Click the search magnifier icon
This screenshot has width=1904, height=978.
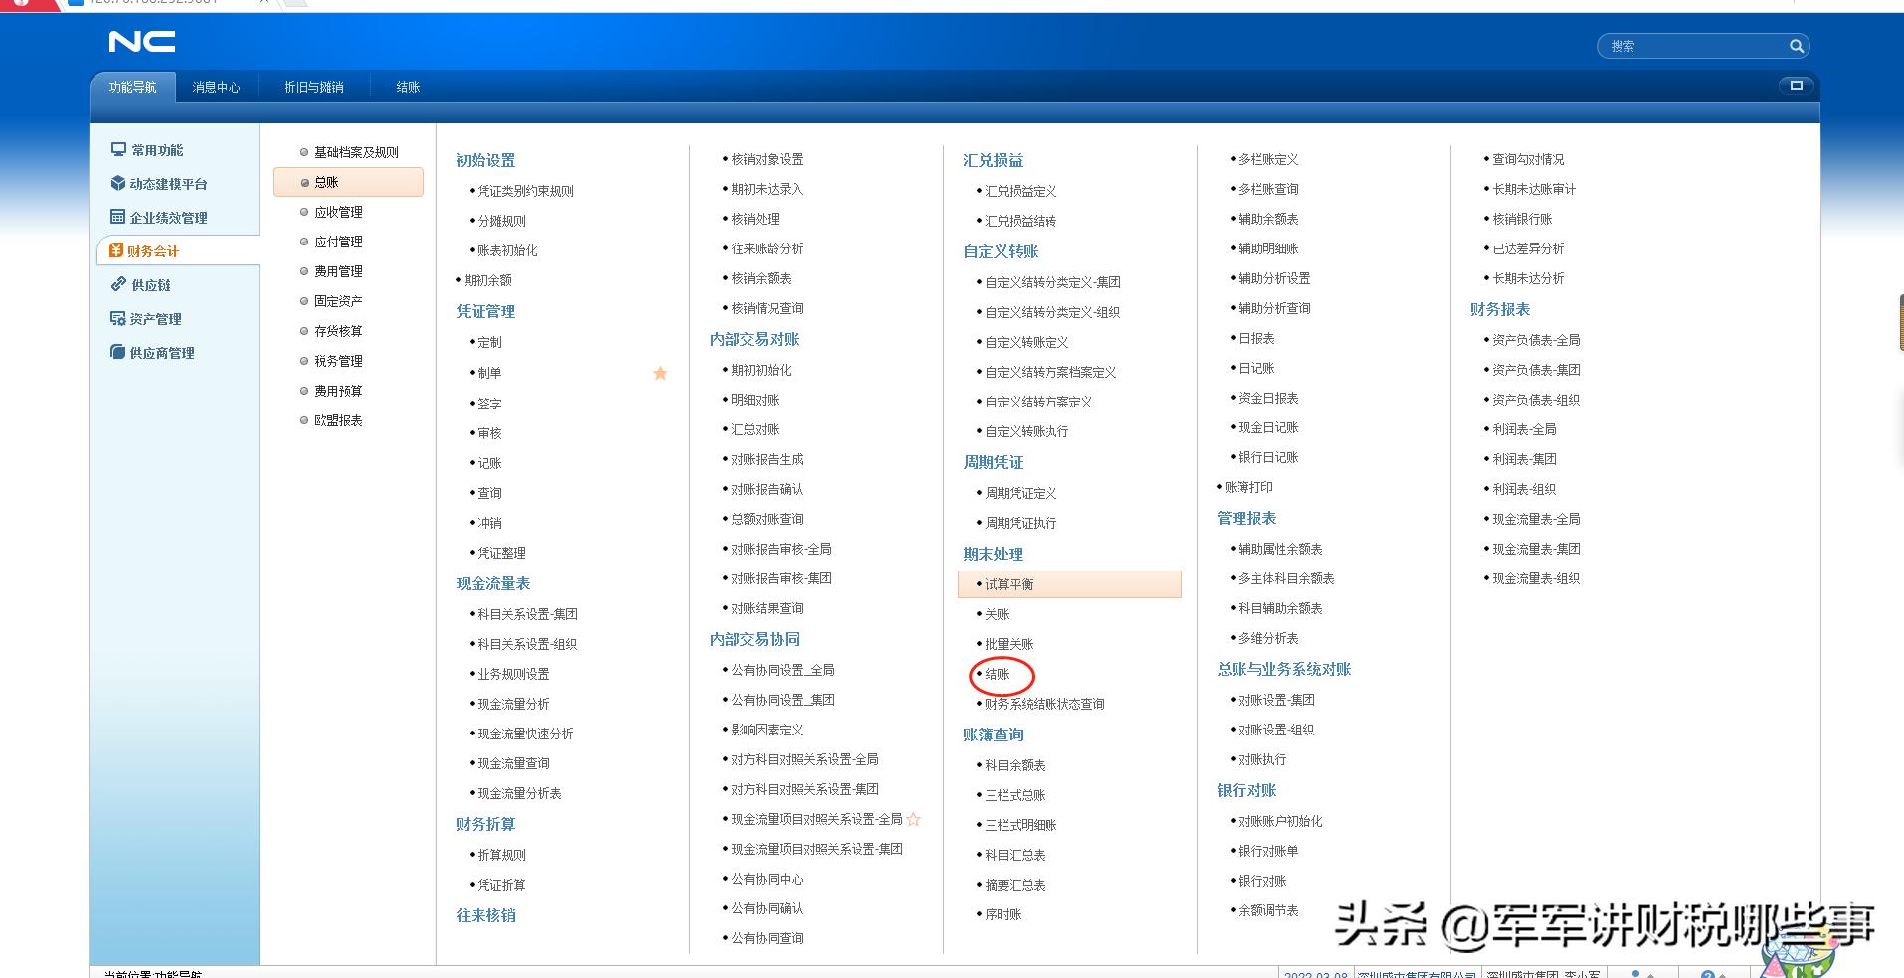pyautogui.click(x=1797, y=46)
